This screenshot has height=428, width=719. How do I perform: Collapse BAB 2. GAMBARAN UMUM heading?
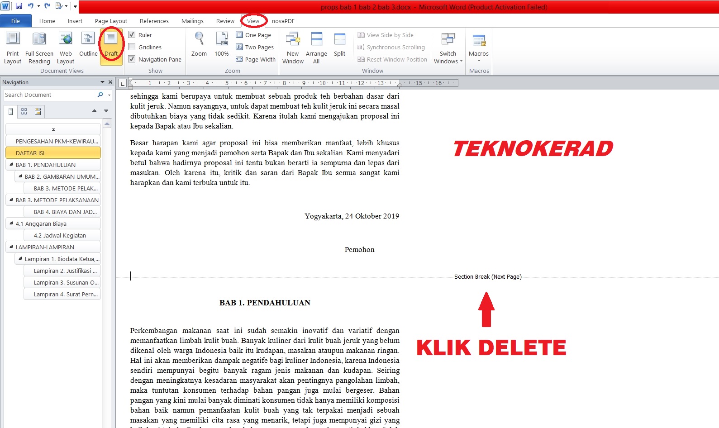tap(20, 176)
